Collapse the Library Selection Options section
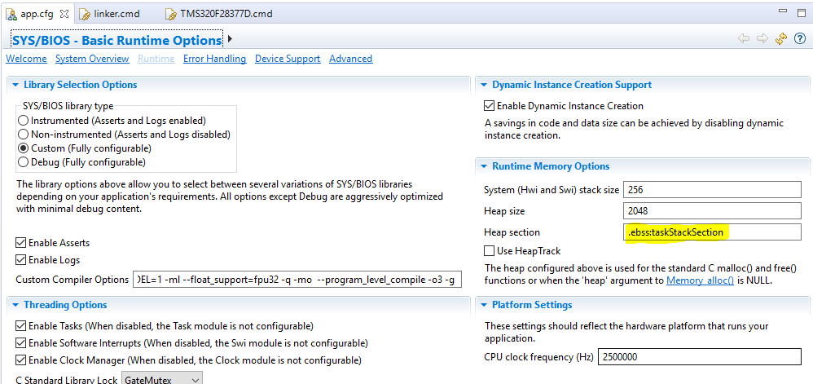This screenshot has height=384, width=813. [15, 85]
